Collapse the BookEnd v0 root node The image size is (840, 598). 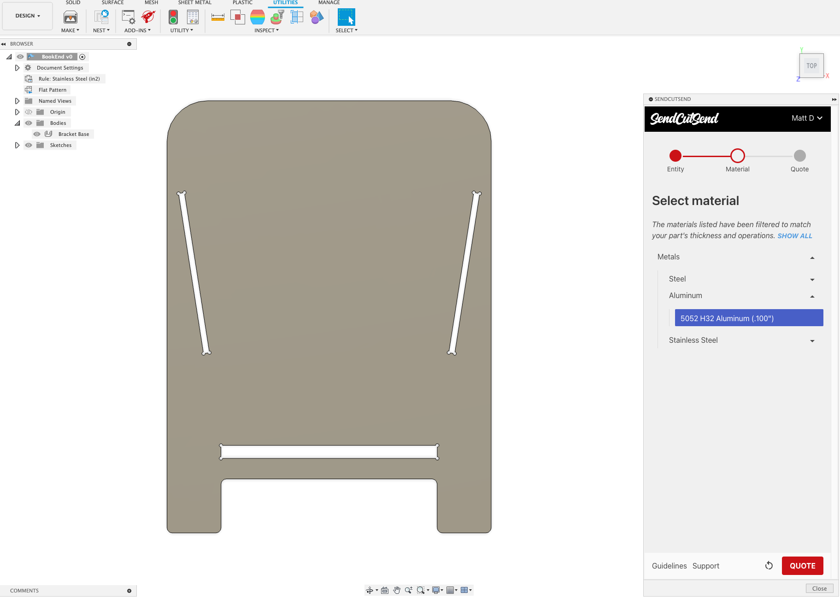(9, 57)
